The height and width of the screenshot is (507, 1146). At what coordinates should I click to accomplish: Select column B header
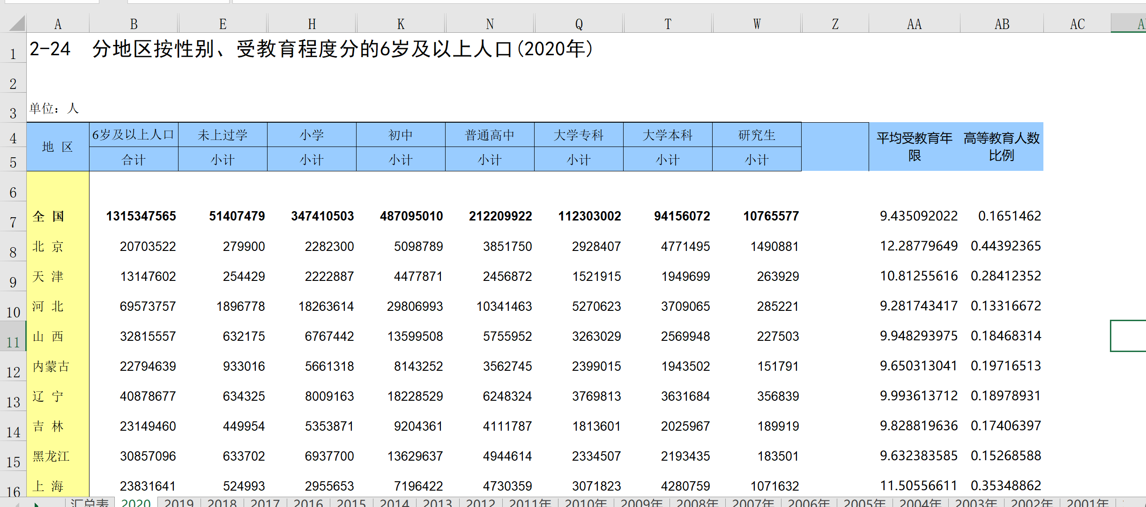click(134, 24)
